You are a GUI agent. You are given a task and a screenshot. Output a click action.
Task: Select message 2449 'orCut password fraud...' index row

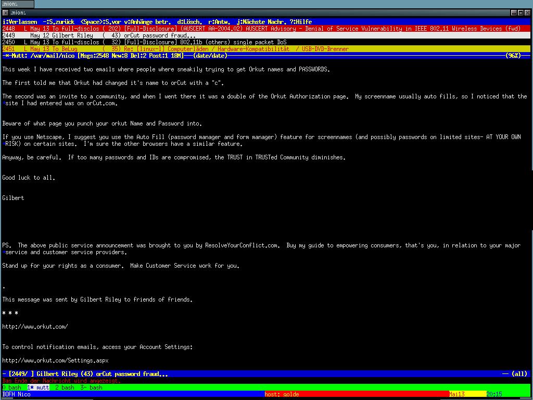click(x=266, y=35)
